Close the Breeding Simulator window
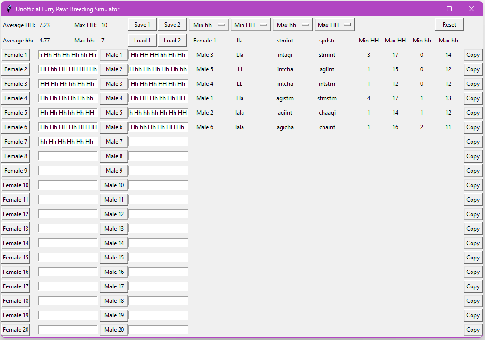Image resolution: width=485 pixels, height=340 pixels. click(x=472, y=9)
